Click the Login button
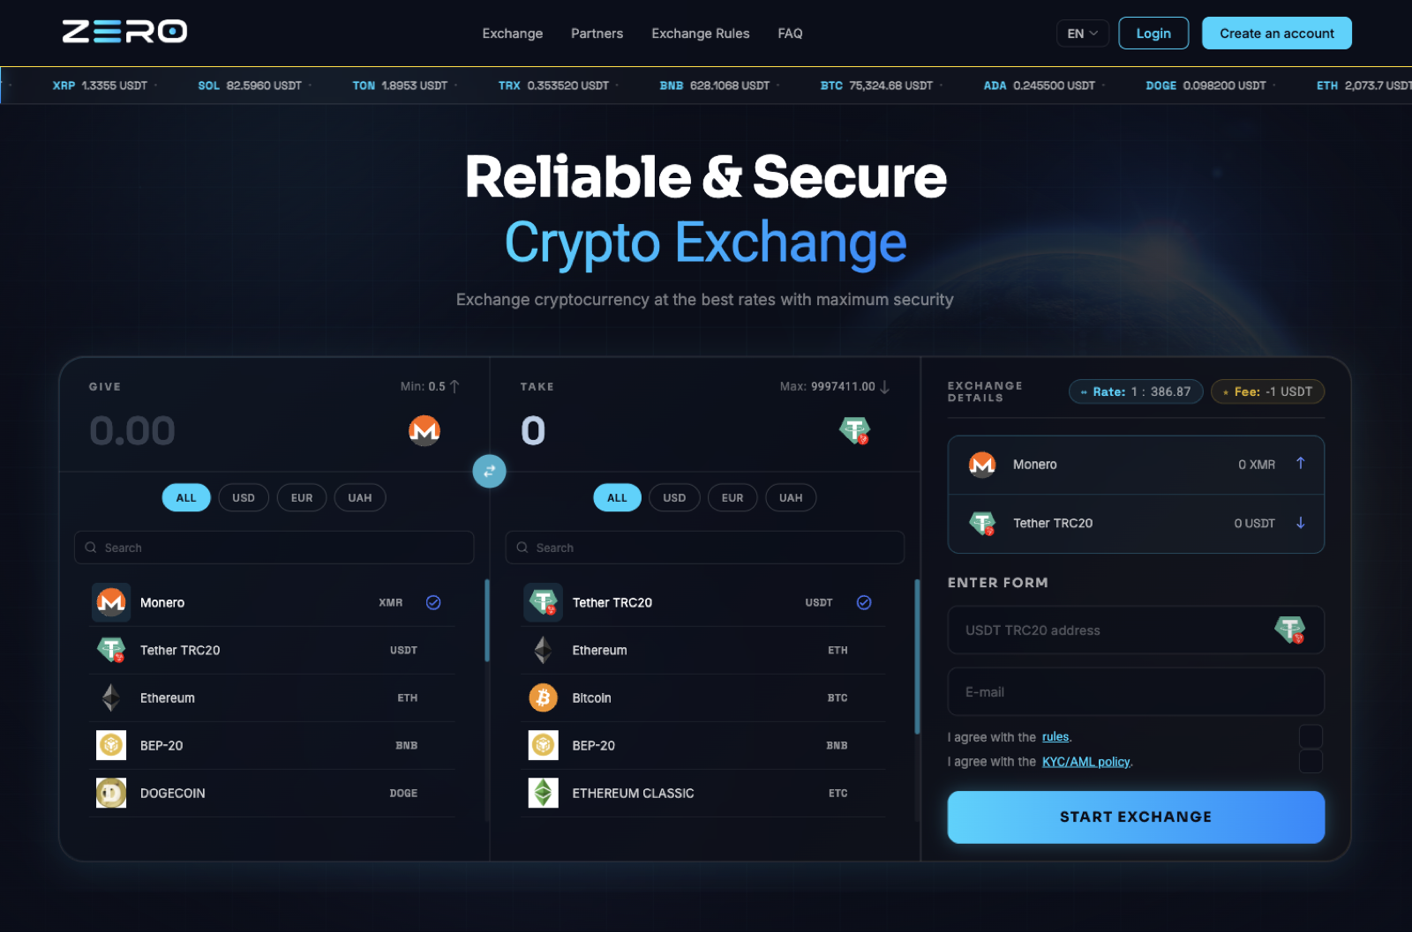This screenshot has height=932, width=1412. click(1153, 34)
